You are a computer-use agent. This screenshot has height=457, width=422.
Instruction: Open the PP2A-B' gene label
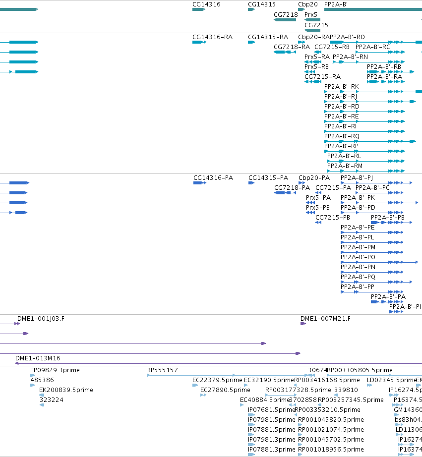[336, 4]
